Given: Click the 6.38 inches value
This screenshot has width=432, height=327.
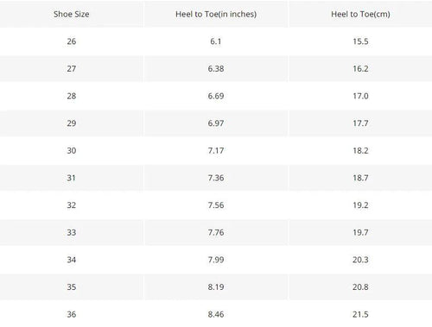Looking at the screenshot, I should point(216,69).
